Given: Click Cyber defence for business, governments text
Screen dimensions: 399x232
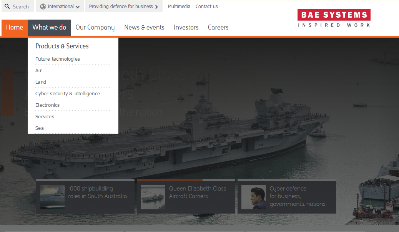Looking at the screenshot, I should (298, 196).
